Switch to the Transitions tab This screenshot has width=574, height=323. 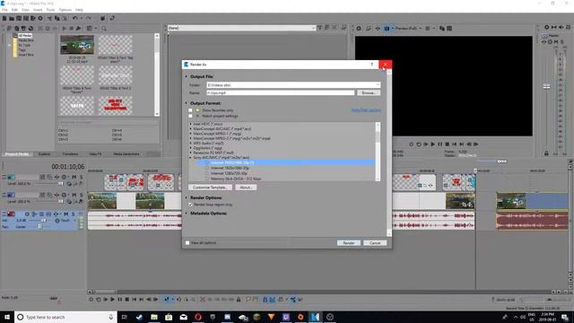coord(70,154)
